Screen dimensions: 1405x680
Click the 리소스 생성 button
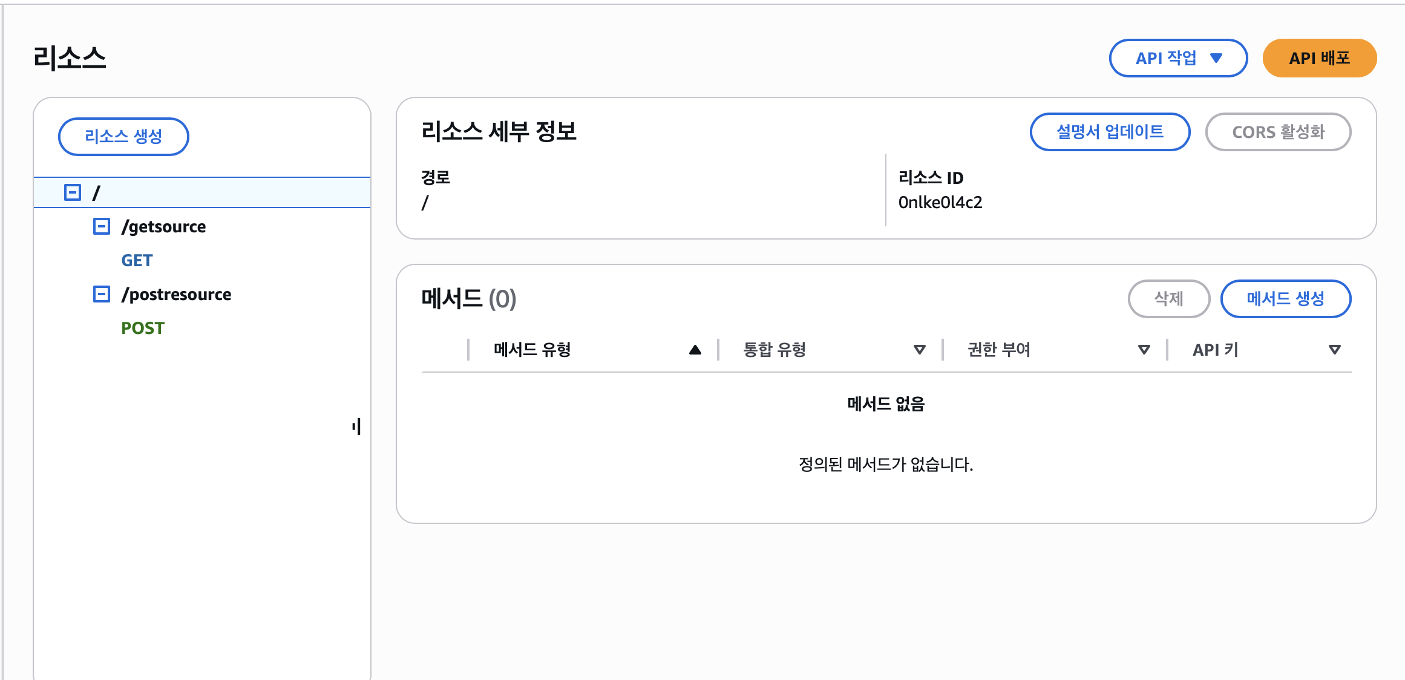(x=123, y=137)
